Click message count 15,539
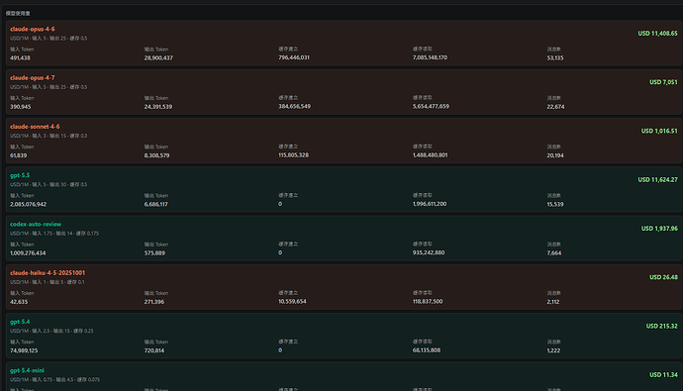This screenshot has height=391, width=683. point(555,204)
